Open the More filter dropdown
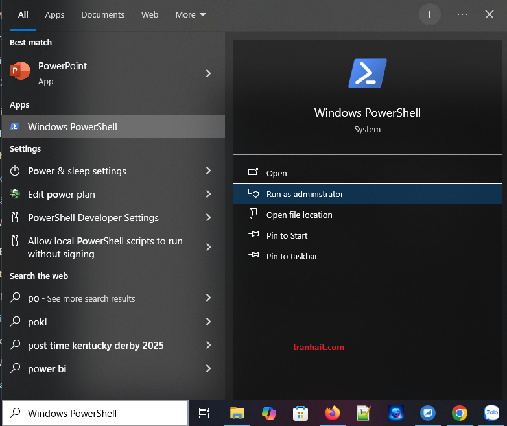Screen dimensions: 507x426 coord(191,14)
